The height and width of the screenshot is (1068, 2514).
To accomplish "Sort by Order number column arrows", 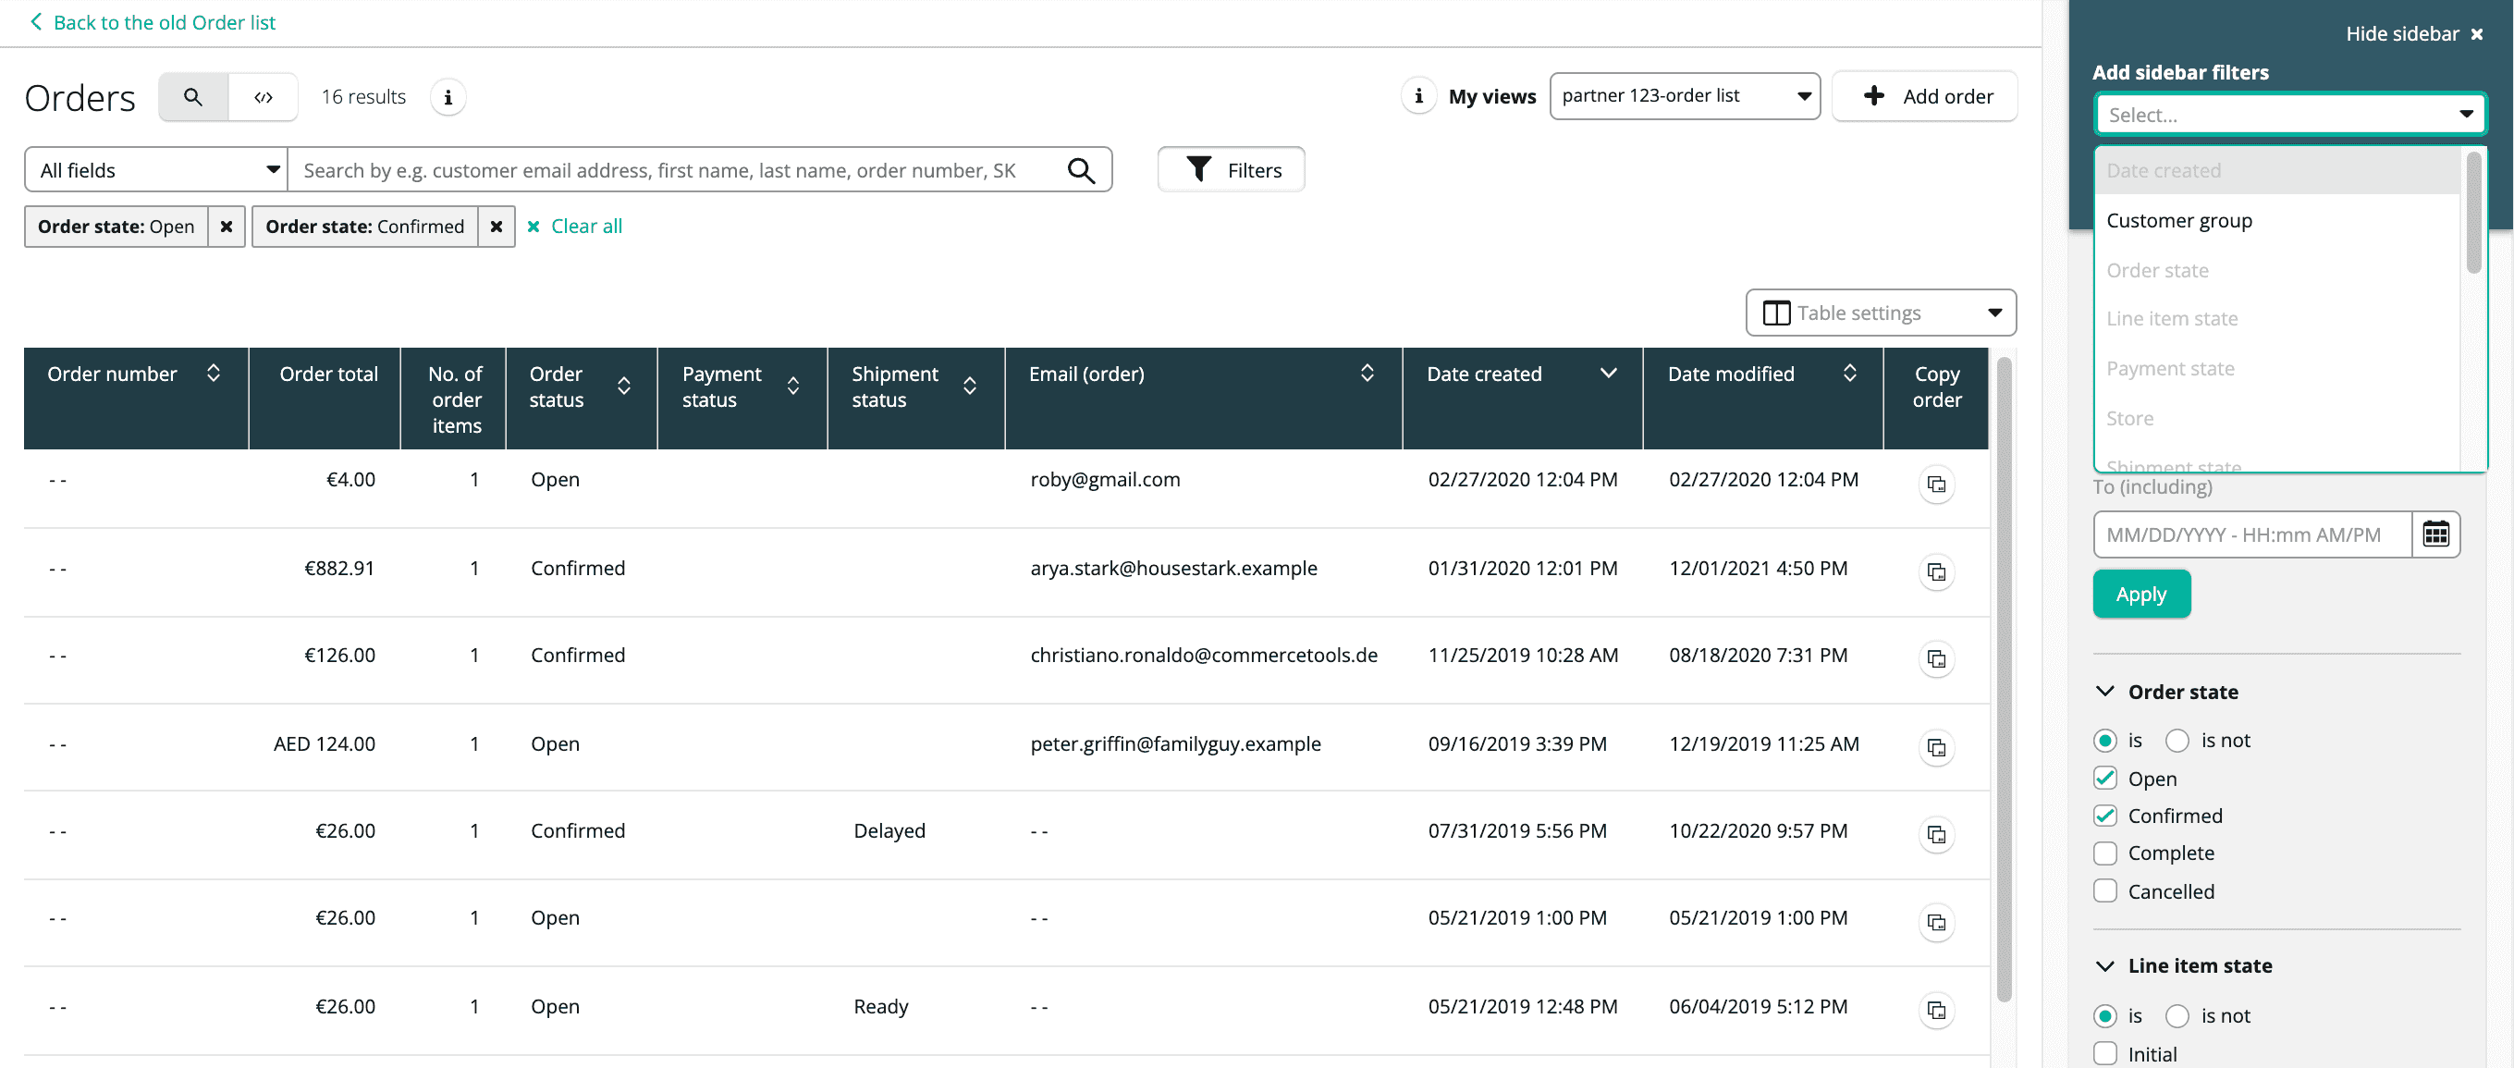I will coord(214,374).
